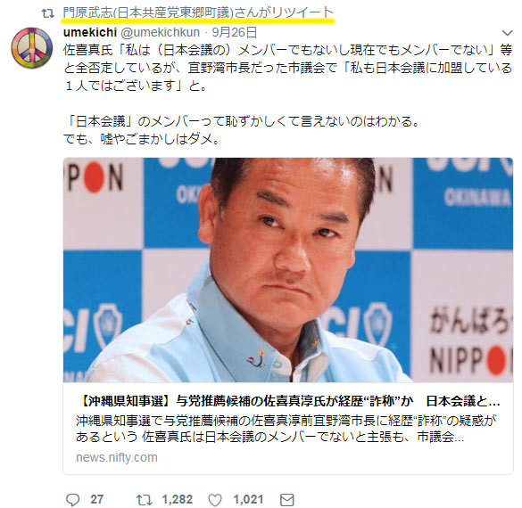Open the umekichi display name profile

pos(90,32)
